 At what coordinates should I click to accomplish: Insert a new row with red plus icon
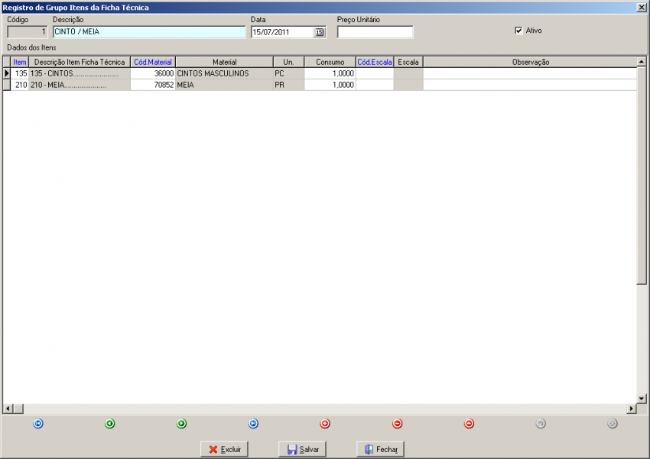click(x=325, y=423)
